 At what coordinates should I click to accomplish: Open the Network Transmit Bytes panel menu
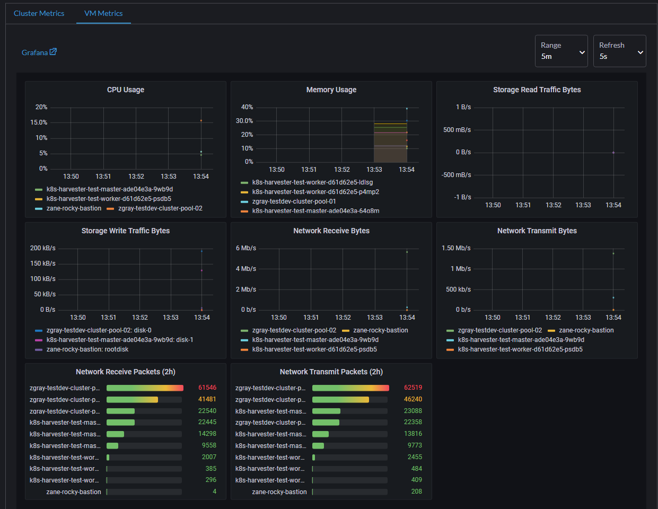(x=537, y=231)
